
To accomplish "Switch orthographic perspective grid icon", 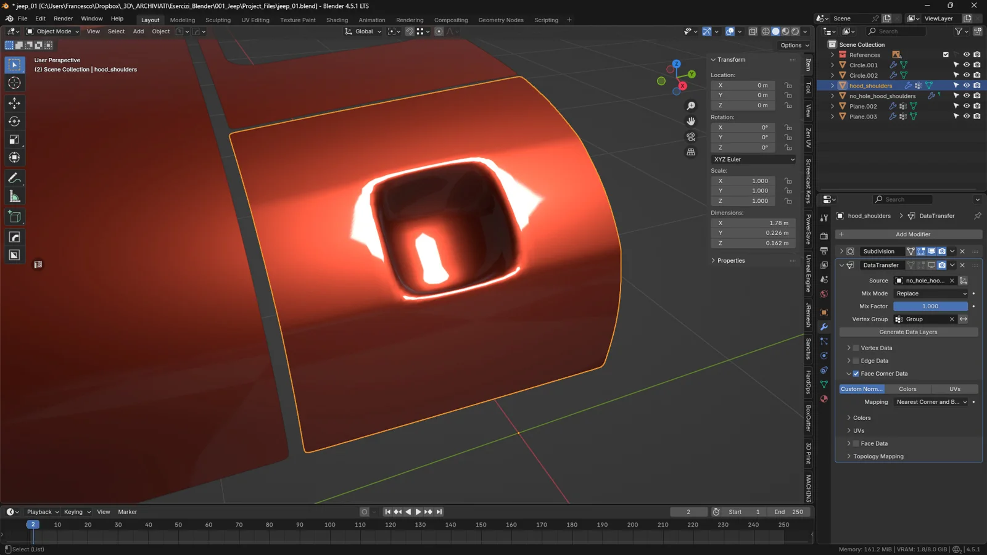I will click(x=691, y=152).
